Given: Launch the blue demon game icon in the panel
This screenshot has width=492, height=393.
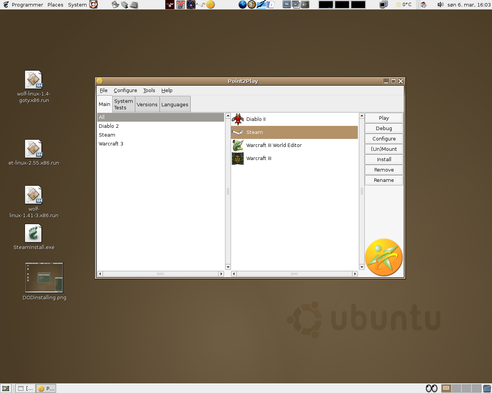Looking at the screenshot, I should coord(191,5).
